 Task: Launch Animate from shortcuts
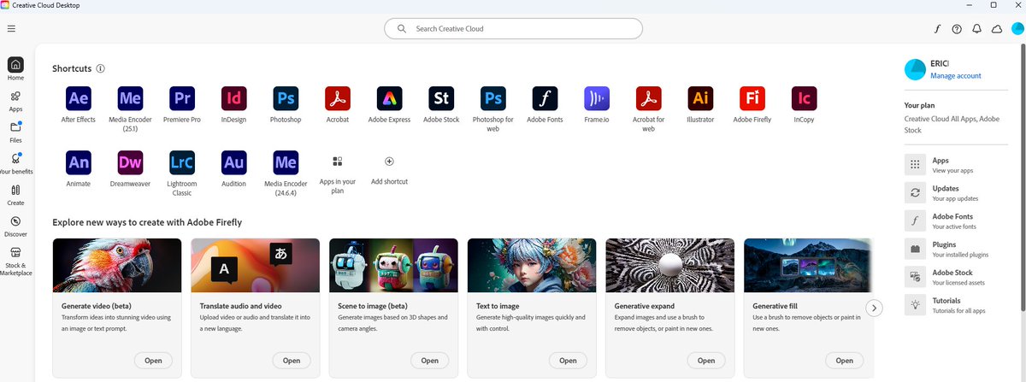pyautogui.click(x=79, y=162)
